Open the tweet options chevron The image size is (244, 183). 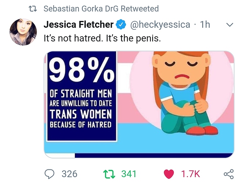point(230,25)
